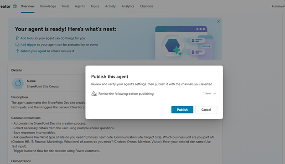Confirm with the Publish button
This screenshot has height=164, width=285.
tap(182, 109)
